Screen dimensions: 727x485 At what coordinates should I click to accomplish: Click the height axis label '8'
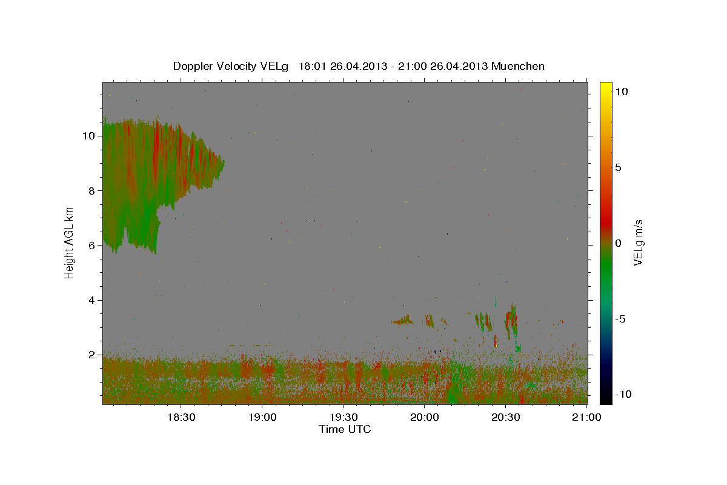tap(91, 190)
